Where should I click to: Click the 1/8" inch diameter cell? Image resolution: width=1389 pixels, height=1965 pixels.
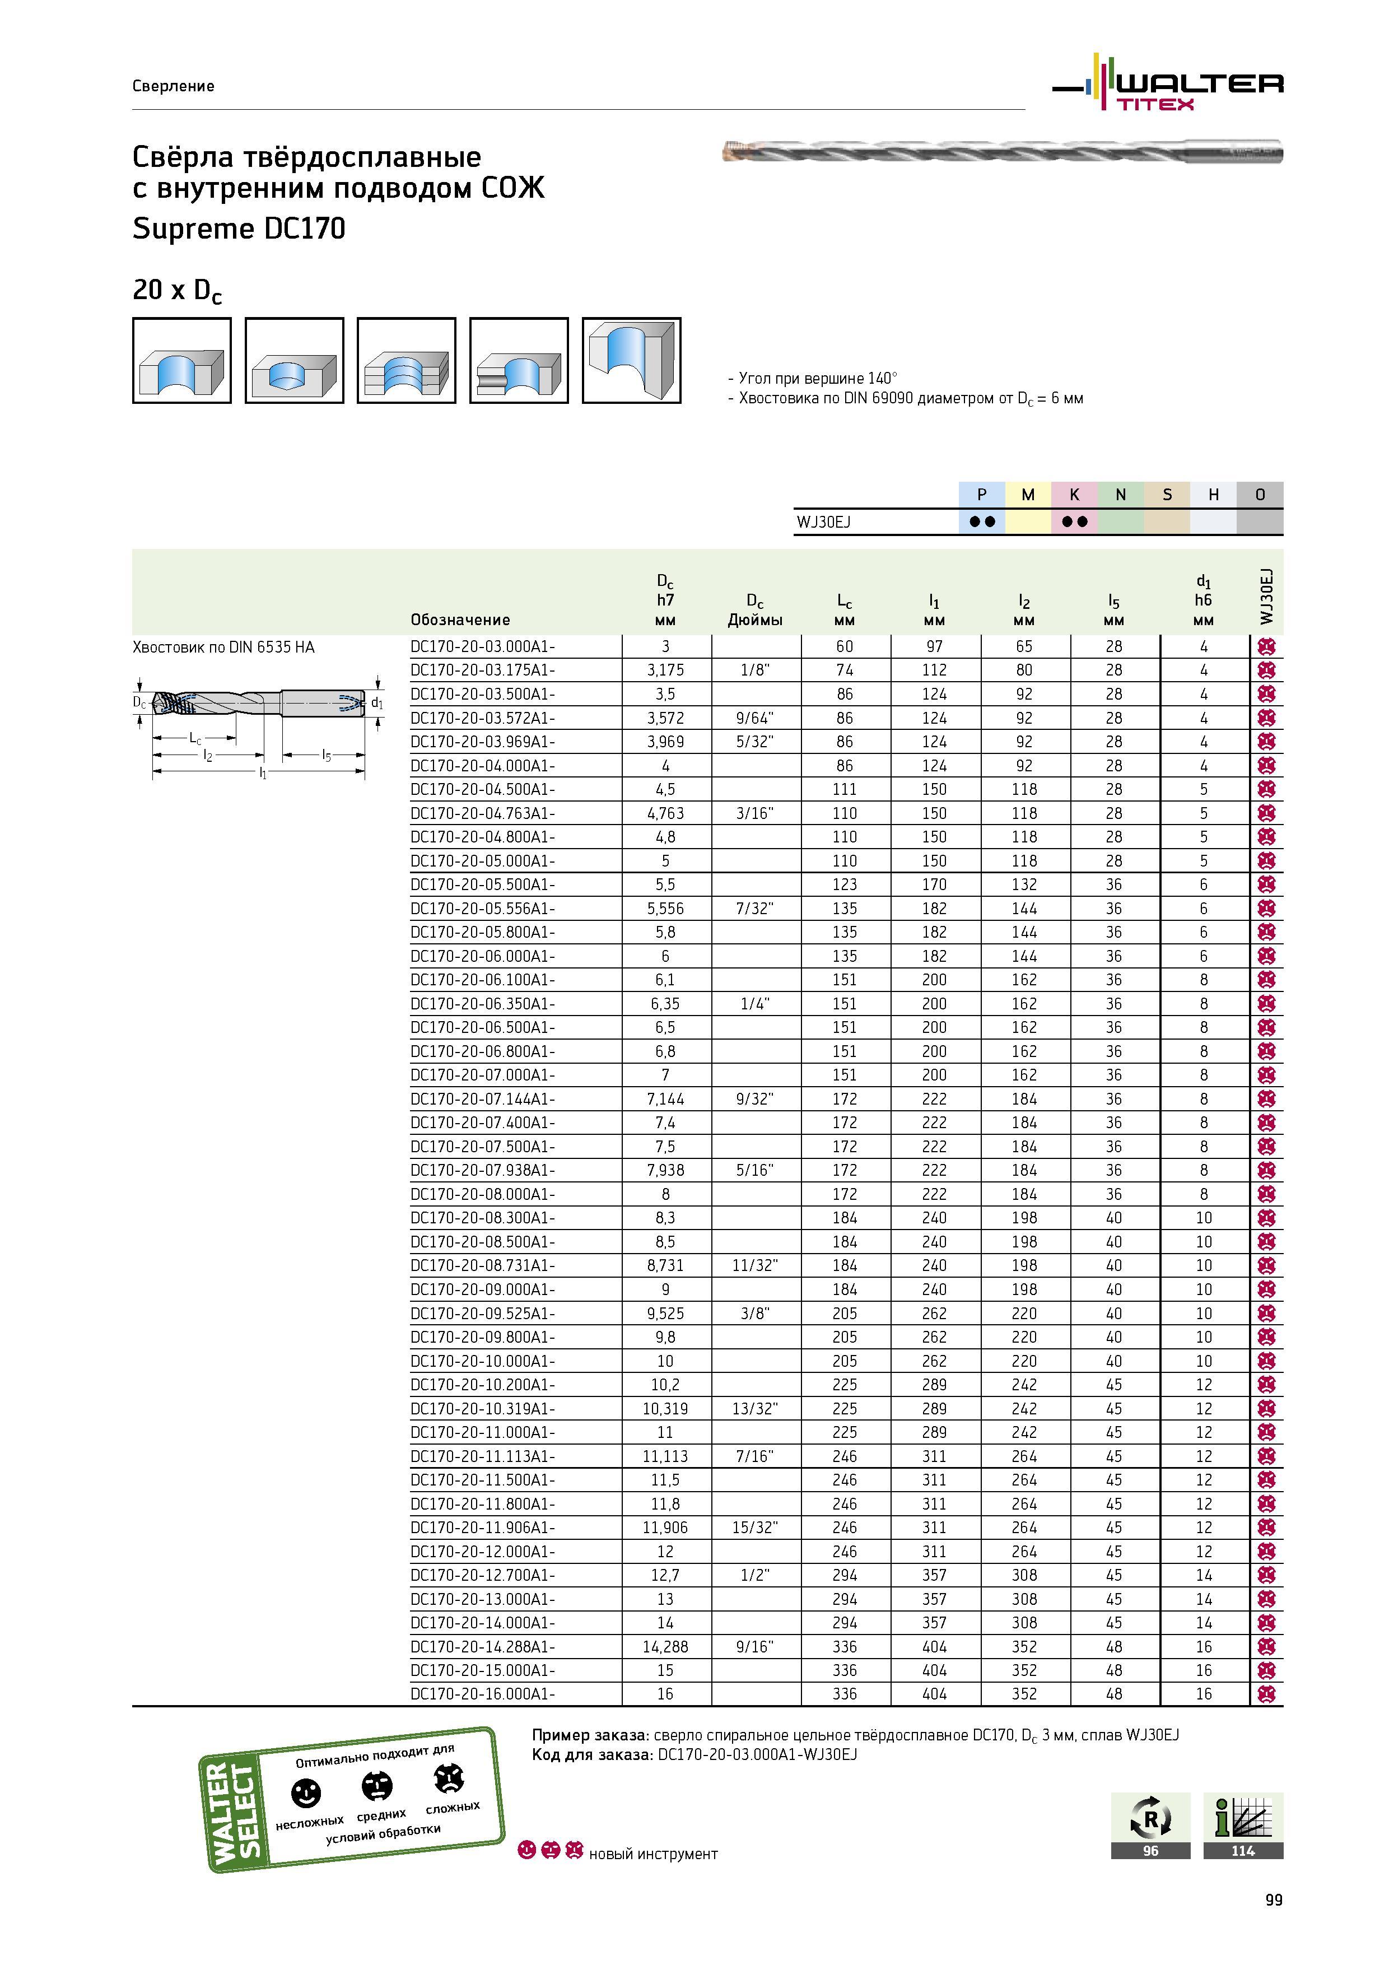click(755, 670)
